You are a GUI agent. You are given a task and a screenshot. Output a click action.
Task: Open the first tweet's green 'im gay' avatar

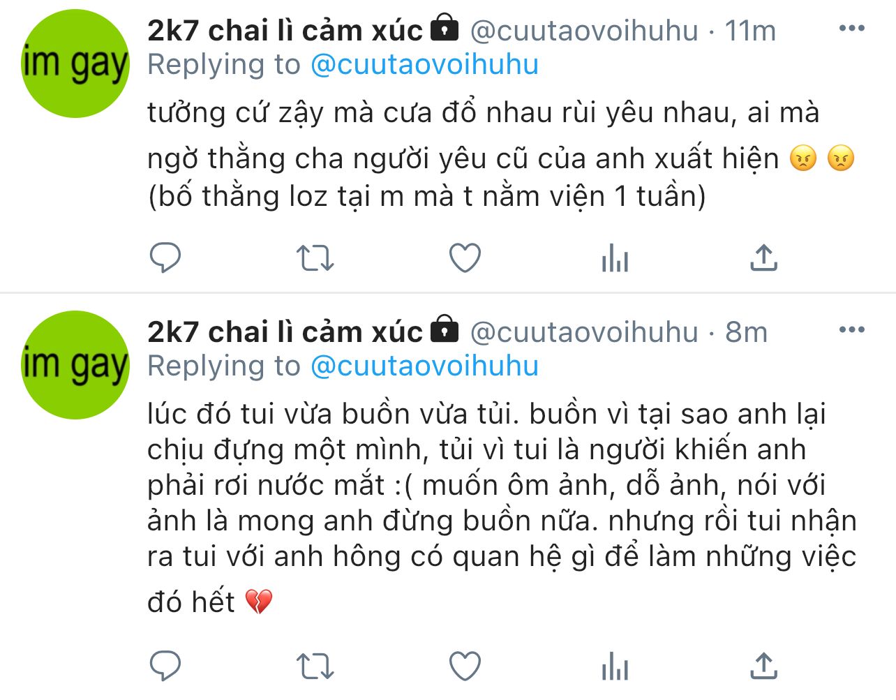coord(75,64)
